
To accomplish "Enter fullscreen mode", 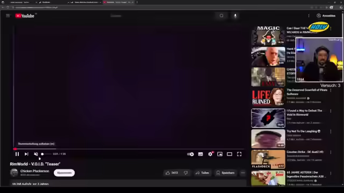I will [239, 154].
